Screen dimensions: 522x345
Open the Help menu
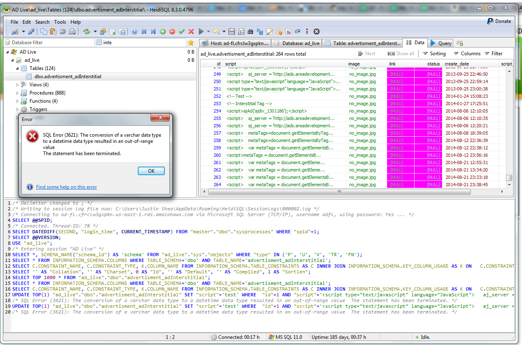(x=75, y=22)
